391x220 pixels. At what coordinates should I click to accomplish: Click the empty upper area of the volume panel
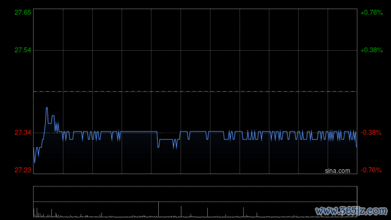[x=195, y=194]
